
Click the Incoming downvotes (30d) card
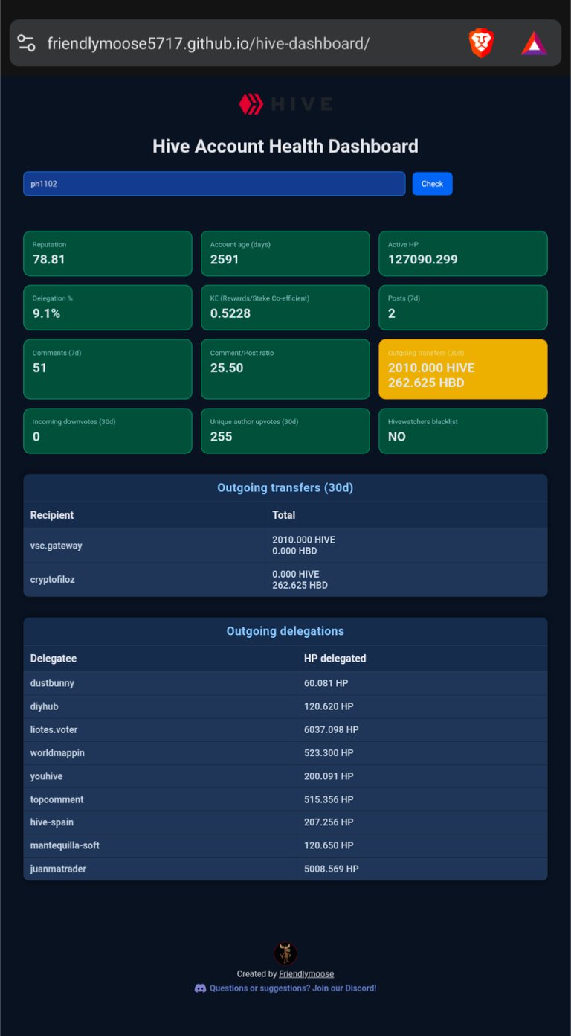(108, 431)
